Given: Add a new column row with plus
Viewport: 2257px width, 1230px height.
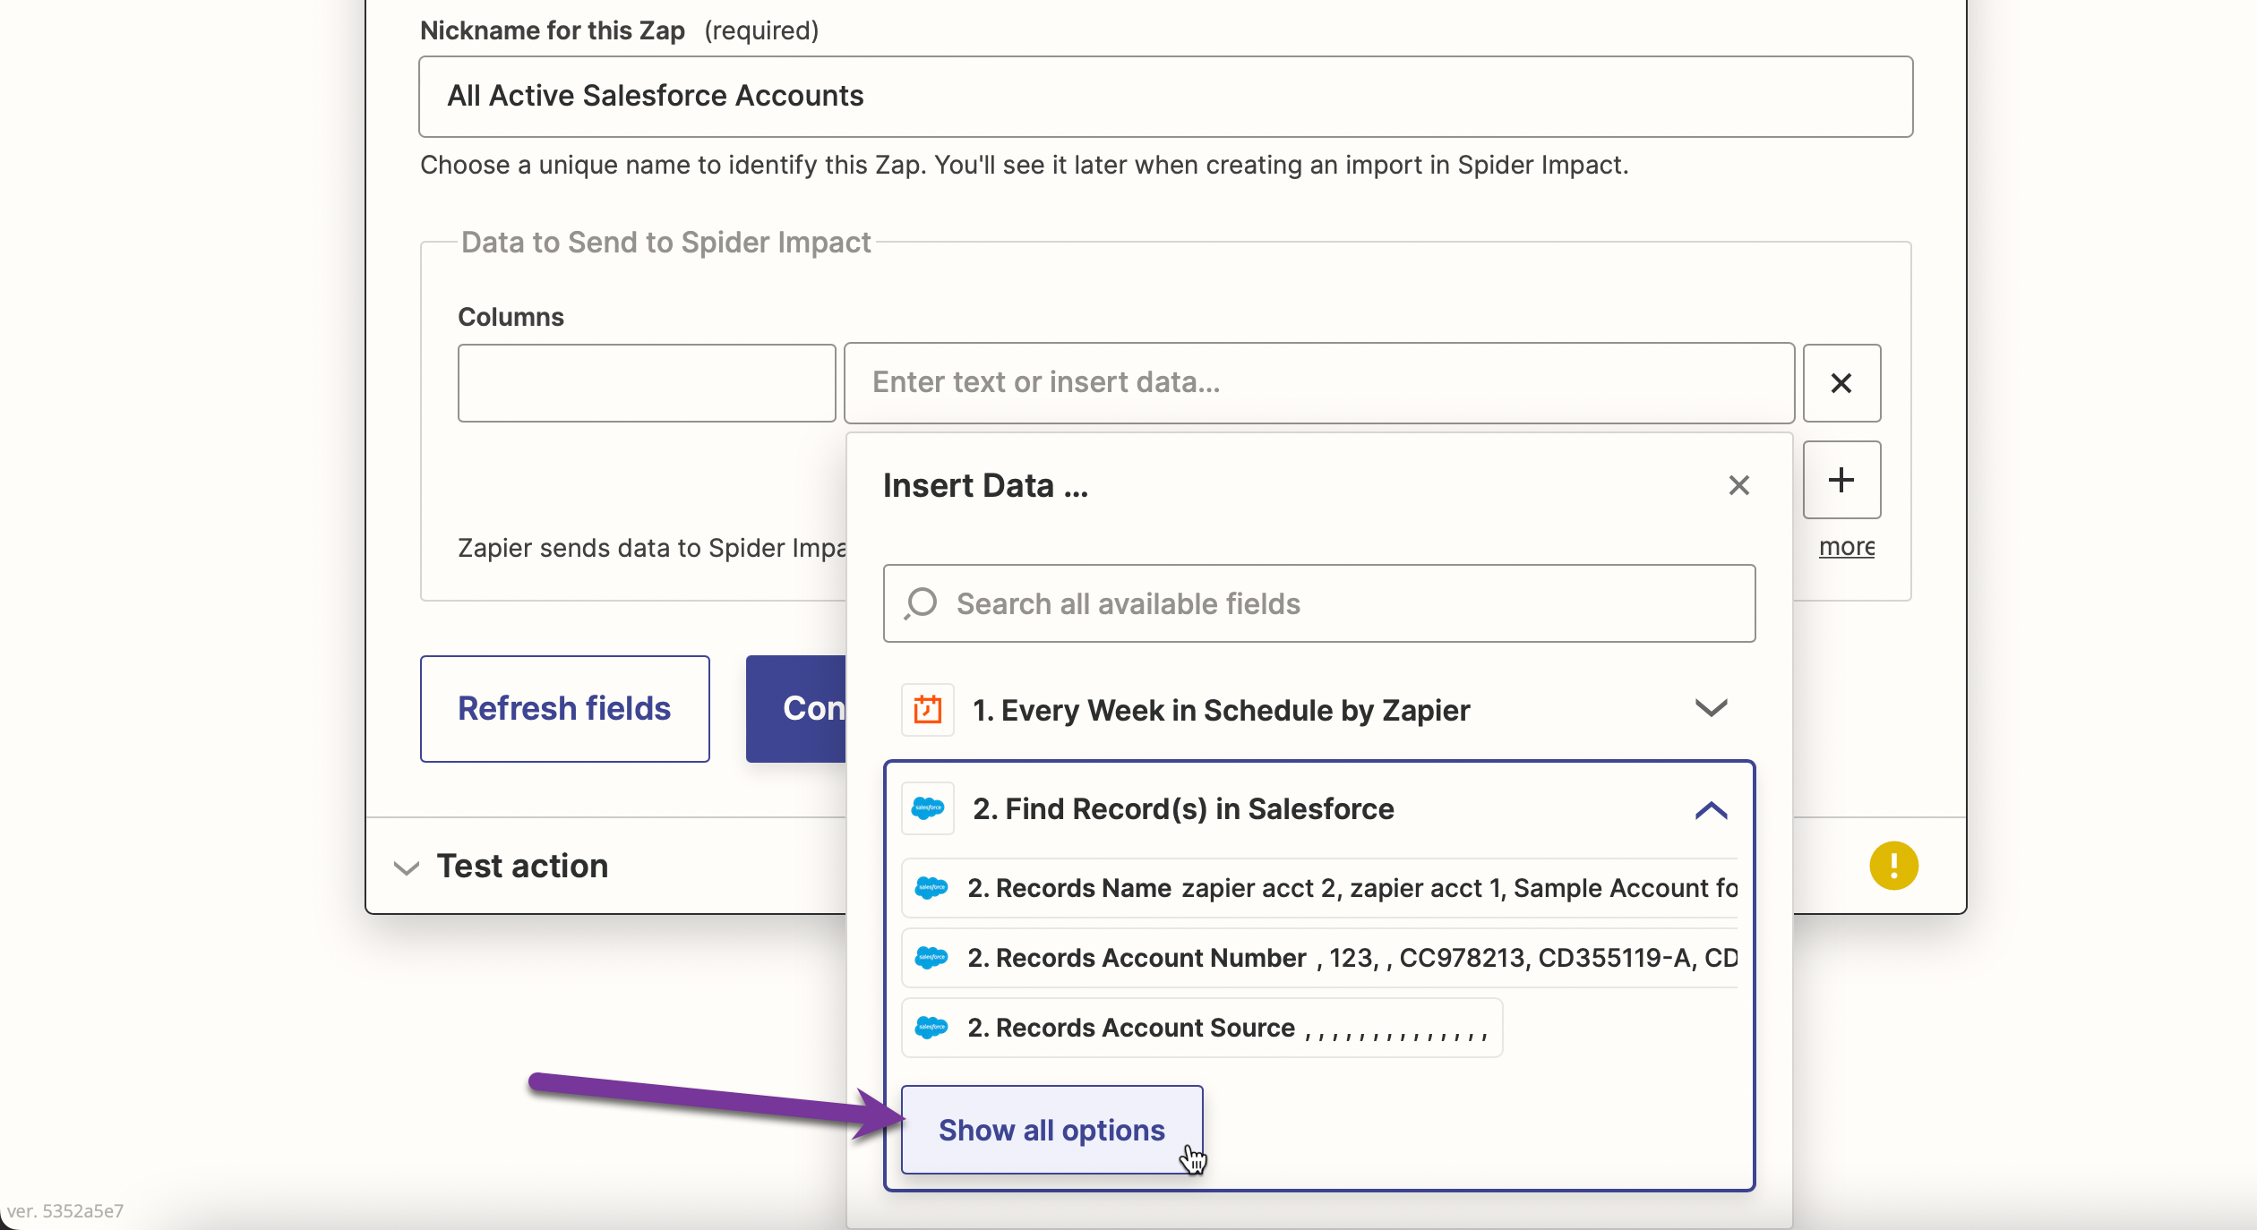Looking at the screenshot, I should pyautogui.click(x=1841, y=480).
